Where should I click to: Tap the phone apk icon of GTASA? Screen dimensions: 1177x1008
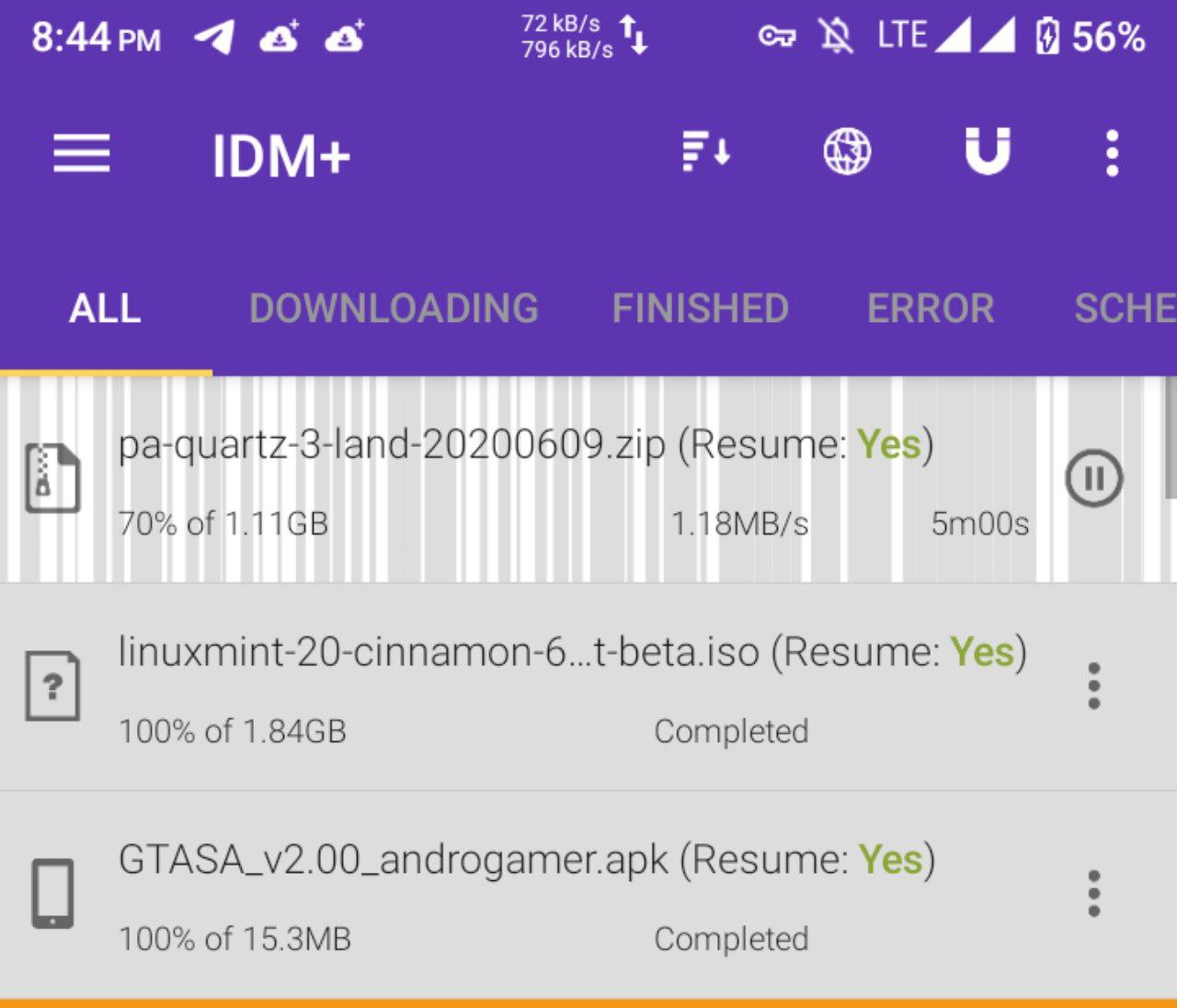pos(52,894)
